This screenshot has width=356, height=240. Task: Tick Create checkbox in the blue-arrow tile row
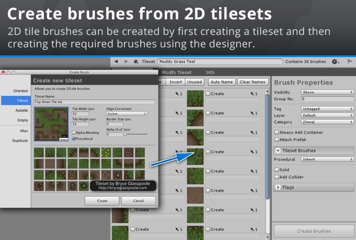pyautogui.click(x=208, y=152)
